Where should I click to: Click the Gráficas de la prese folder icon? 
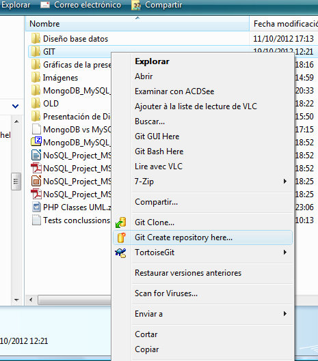pos(36,64)
